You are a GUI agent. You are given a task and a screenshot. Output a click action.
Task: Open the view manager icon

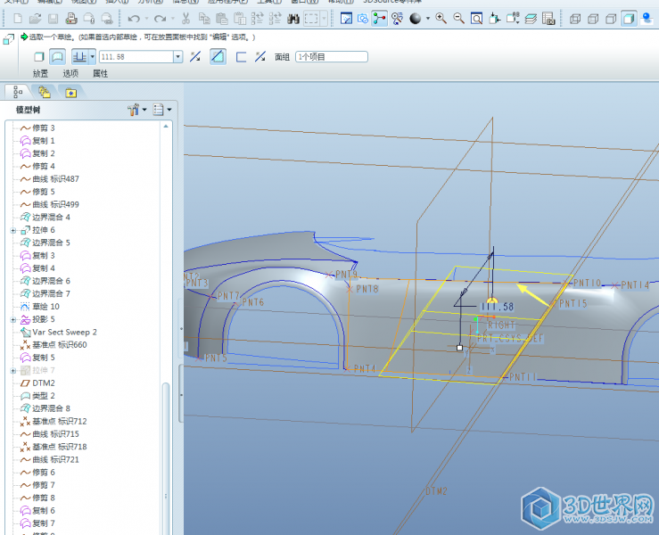[x=548, y=19]
